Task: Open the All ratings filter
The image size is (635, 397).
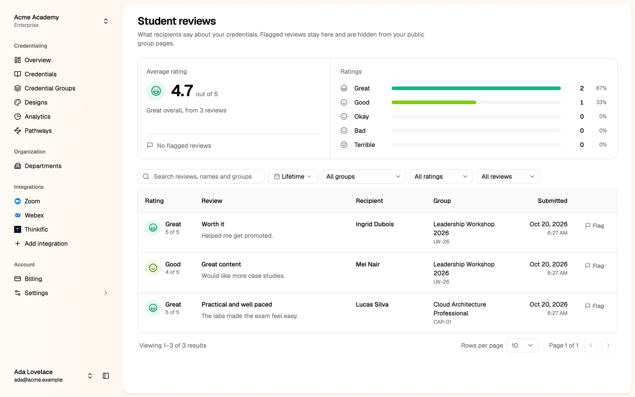Action: tap(441, 177)
